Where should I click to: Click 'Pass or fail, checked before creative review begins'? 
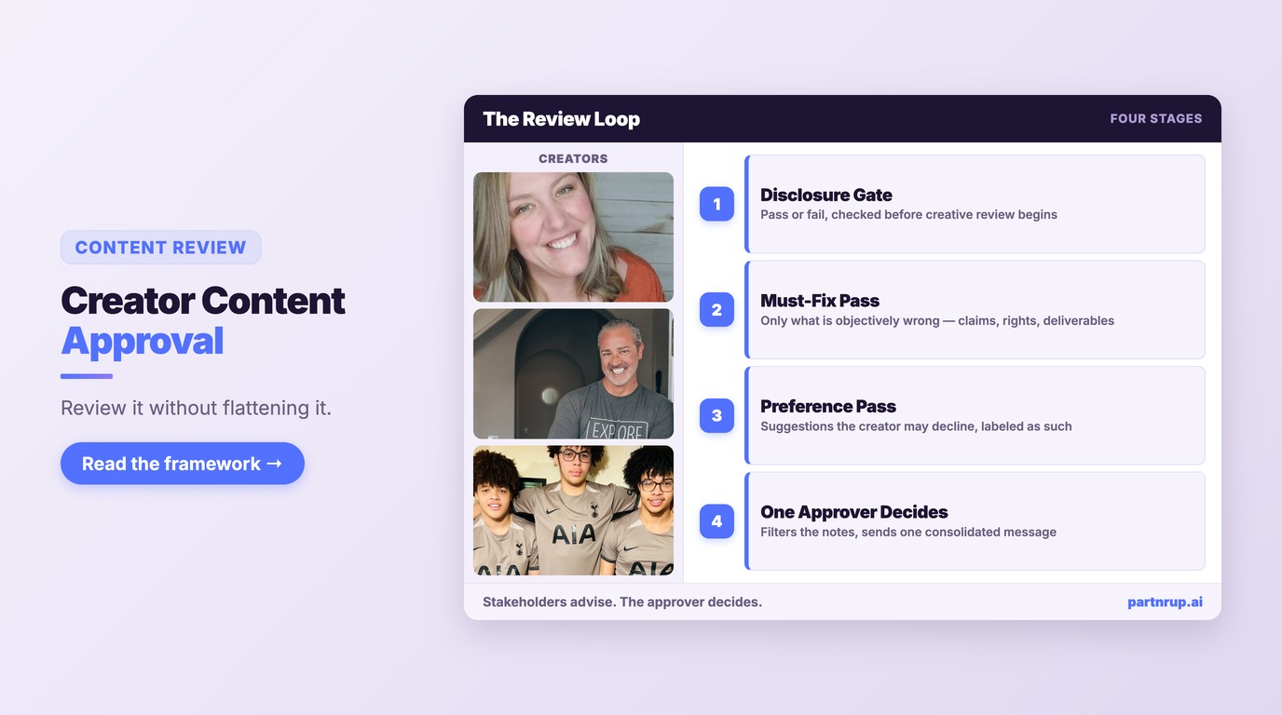908,215
